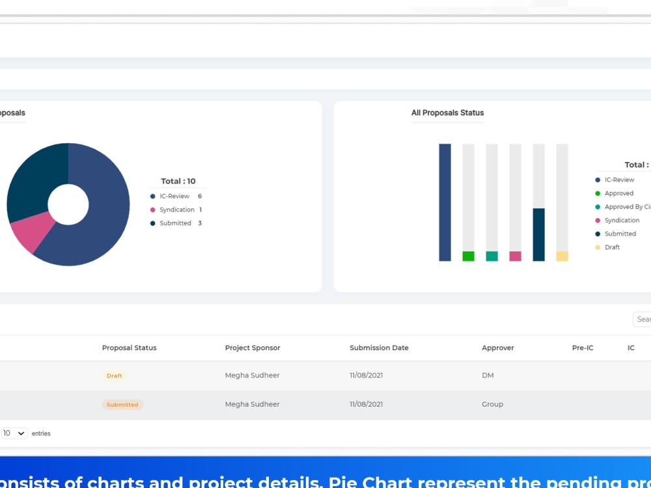Click the pink Syndication slice of donut

coord(33,231)
